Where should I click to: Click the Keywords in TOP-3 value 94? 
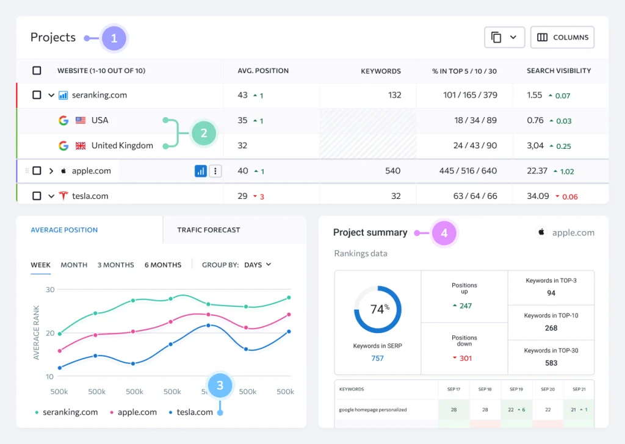coord(551,293)
